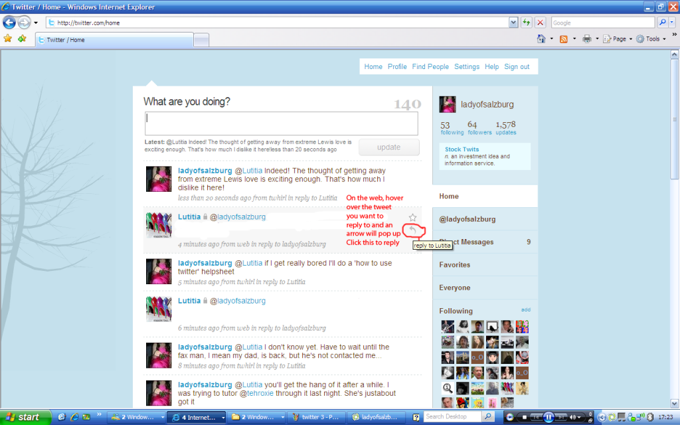Click the Outlook Express Quick Launch icon
Viewport: 680px width, 425px height.
[x=62, y=417]
